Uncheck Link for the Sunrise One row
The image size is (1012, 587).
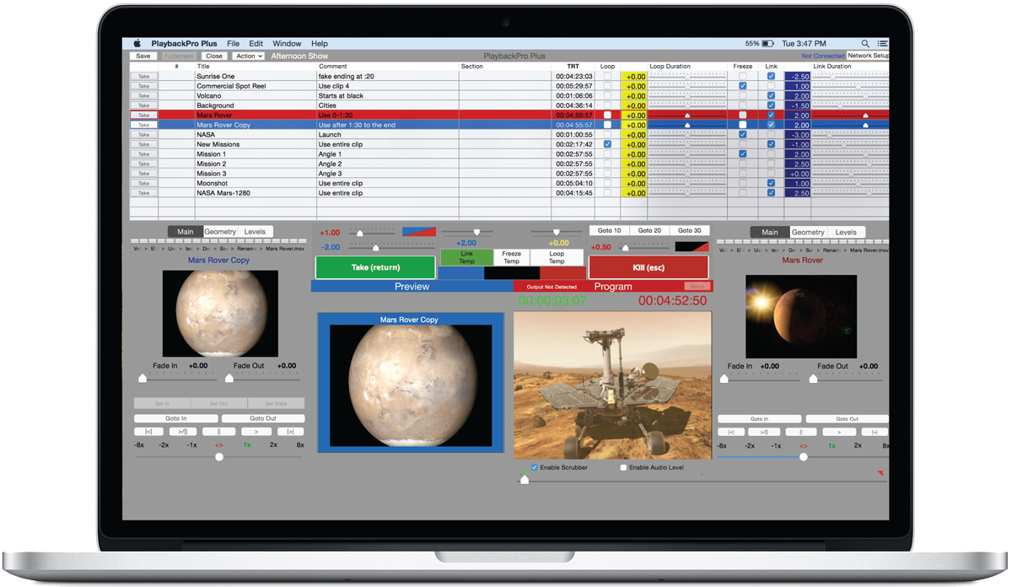(771, 76)
